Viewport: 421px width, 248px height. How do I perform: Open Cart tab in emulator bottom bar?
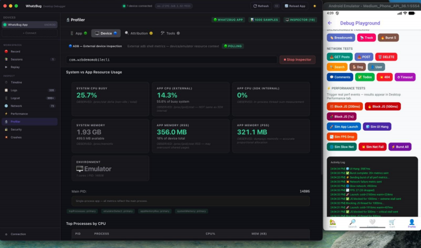(392, 223)
